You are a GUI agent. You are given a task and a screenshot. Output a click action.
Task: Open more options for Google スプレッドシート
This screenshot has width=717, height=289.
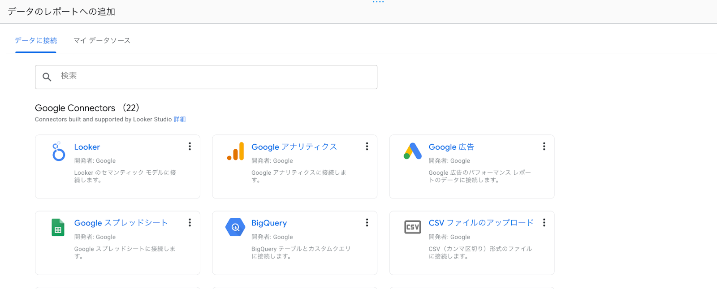[190, 223]
